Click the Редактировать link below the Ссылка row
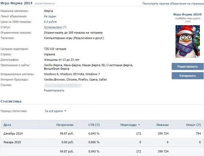This screenshot has width=204, height=156. point(54,90)
